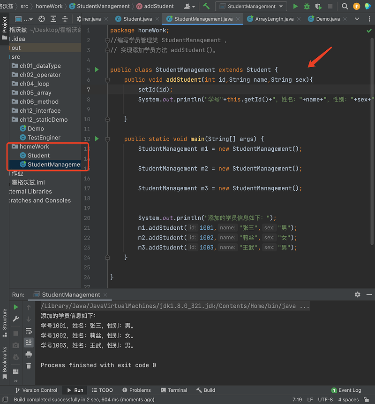Open the Structure side panel
This screenshot has height=404, width=375.
click(x=4, y=323)
